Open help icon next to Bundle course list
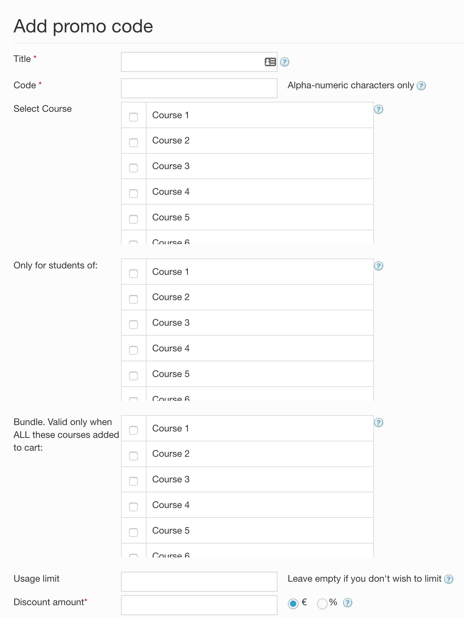Screen dimensions: 464x618 [378, 423]
